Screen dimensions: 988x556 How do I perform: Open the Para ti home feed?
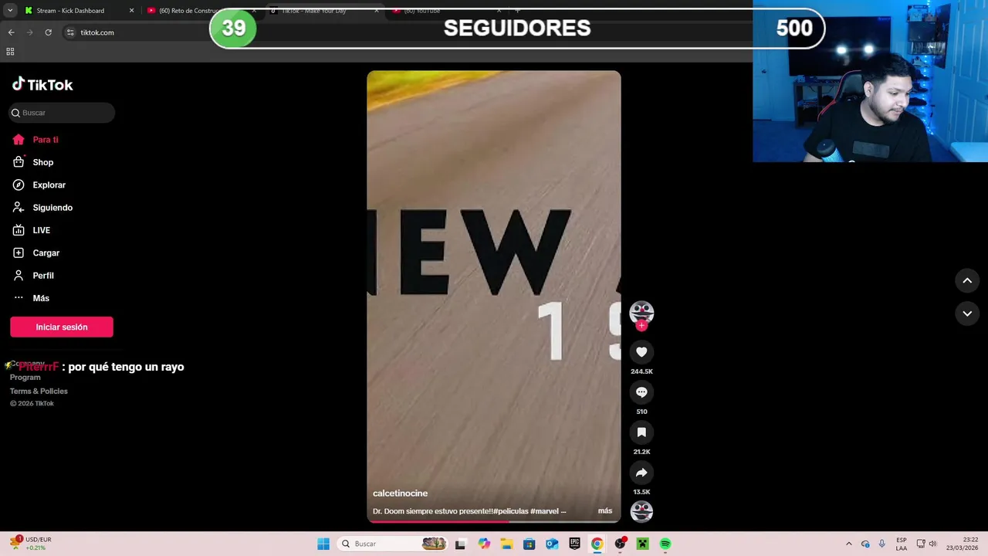[36, 140]
